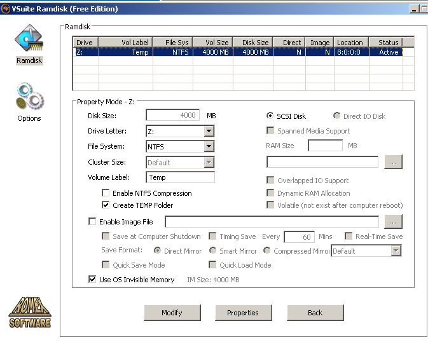Screen dimensions: 428x342
Task: Open the Cluster Size dropdown
Action: (x=209, y=162)
